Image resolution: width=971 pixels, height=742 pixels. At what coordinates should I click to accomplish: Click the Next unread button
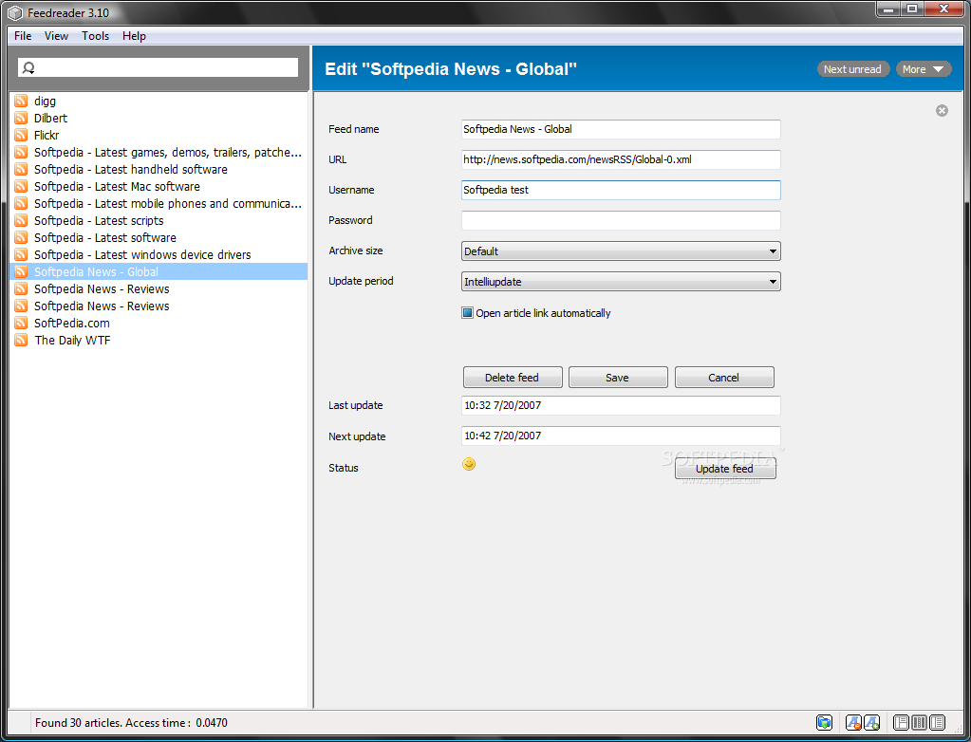(x=852, y=69)
